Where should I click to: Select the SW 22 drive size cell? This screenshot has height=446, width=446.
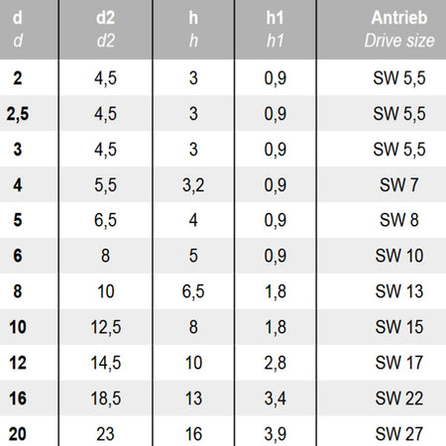pyautogui.click(x=399, y=398)
